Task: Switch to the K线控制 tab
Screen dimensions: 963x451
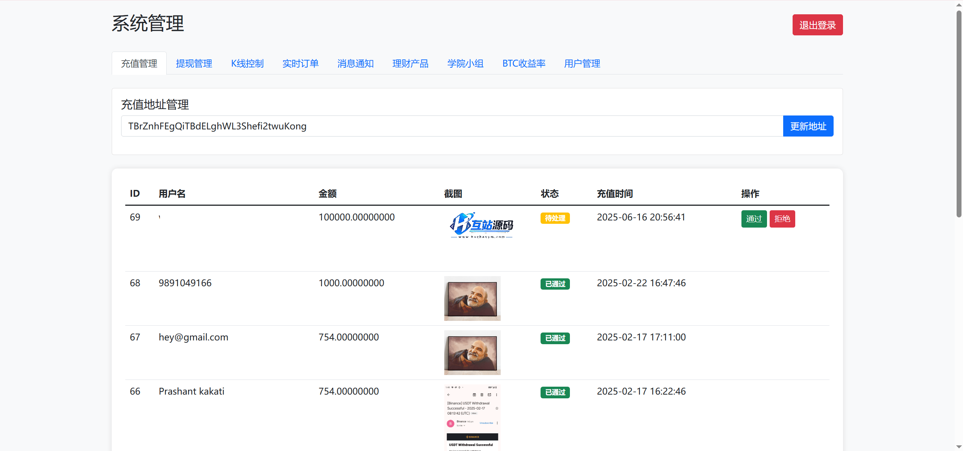Action: point(247,64)
